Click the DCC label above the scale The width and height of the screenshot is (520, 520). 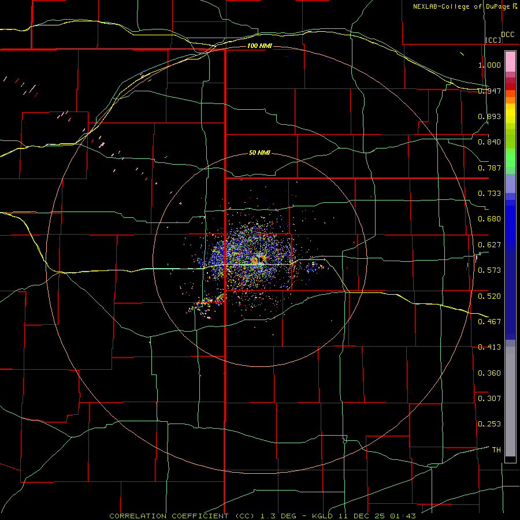(x=508, y=35)
